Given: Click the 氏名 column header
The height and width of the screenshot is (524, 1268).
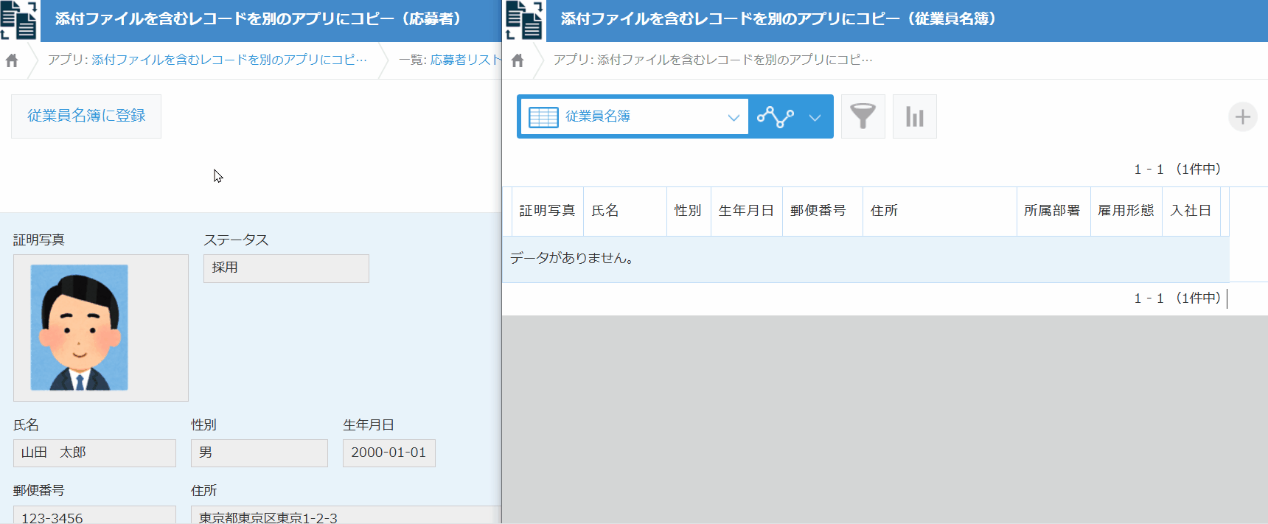Looking at the screenshot, I should pyautogui.click(x=605, y=211).
